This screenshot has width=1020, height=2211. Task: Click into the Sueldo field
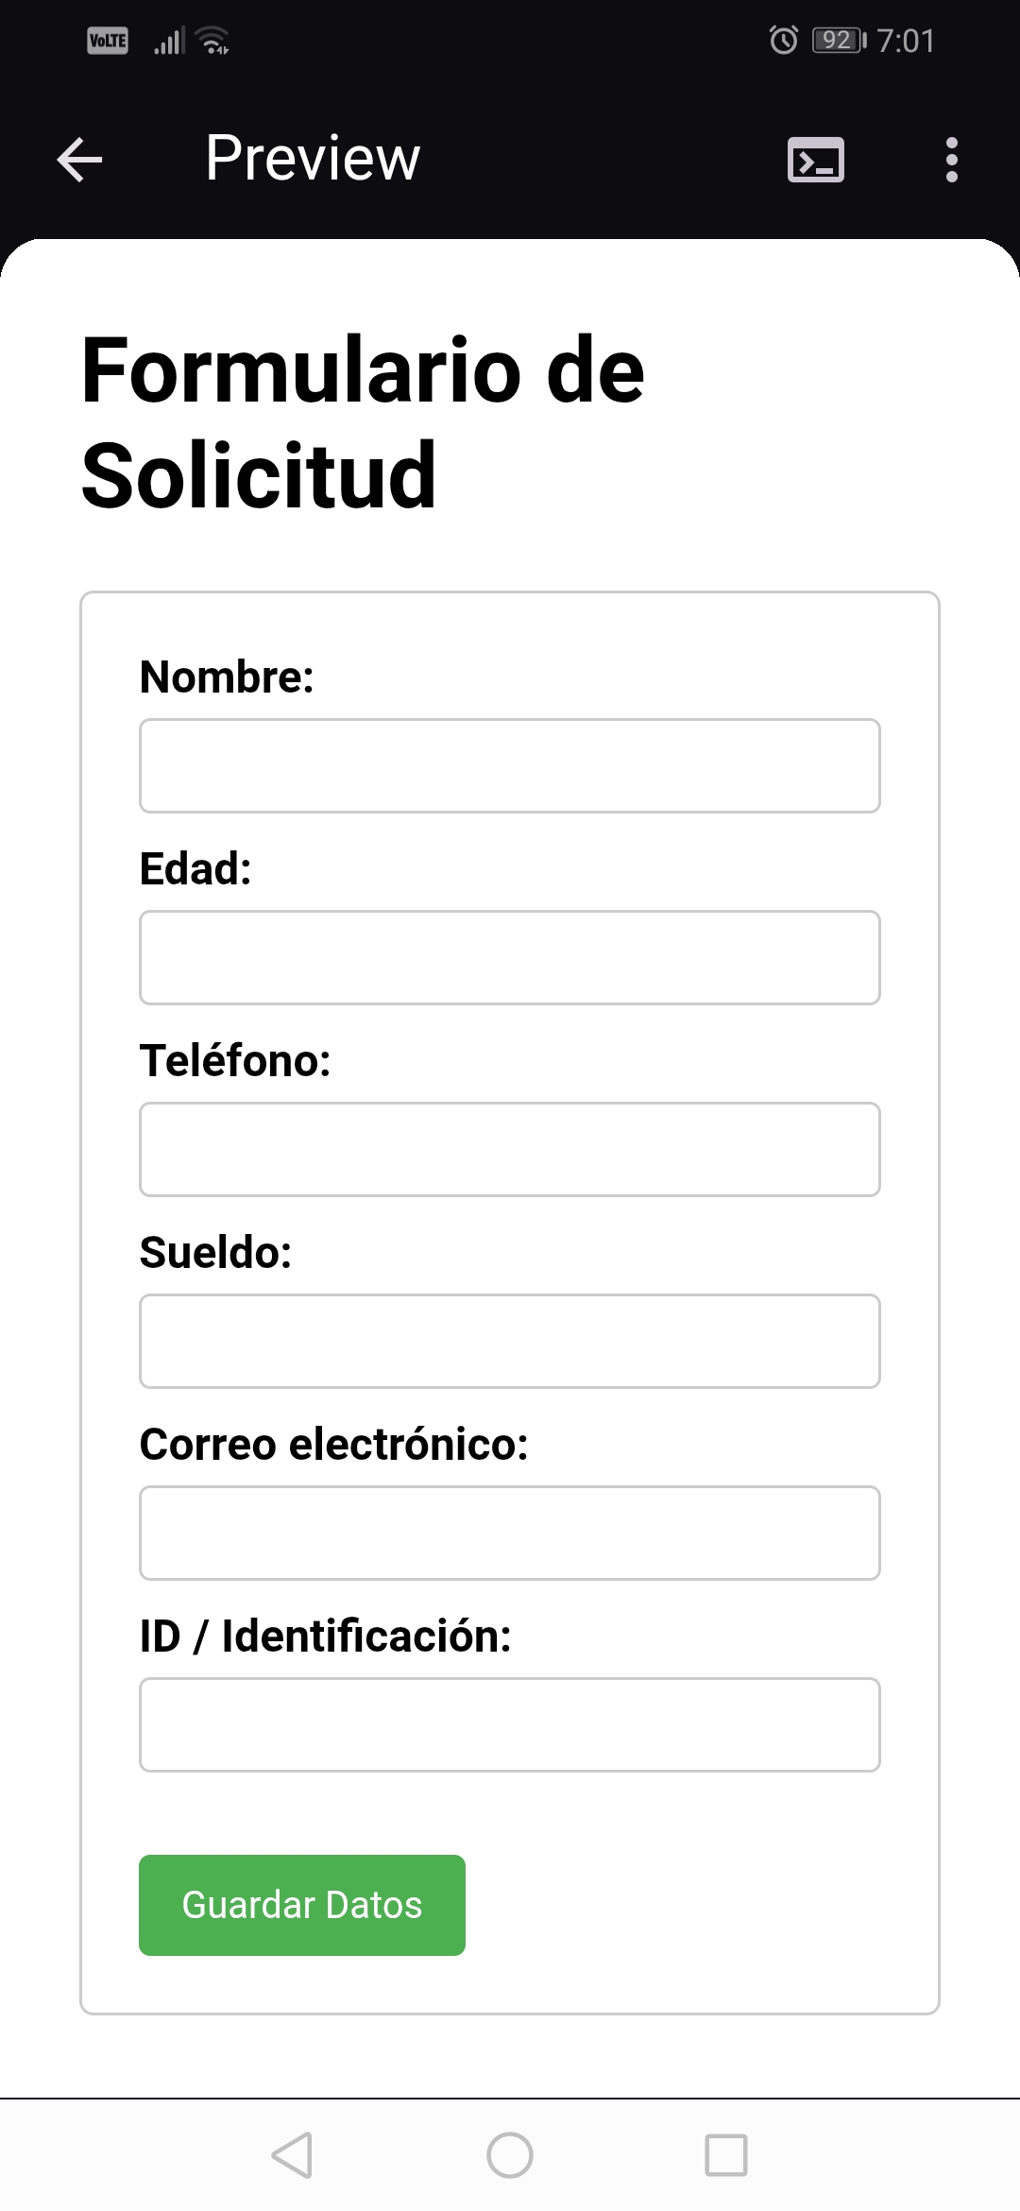pyautogui.click(x=510, y=1341)
